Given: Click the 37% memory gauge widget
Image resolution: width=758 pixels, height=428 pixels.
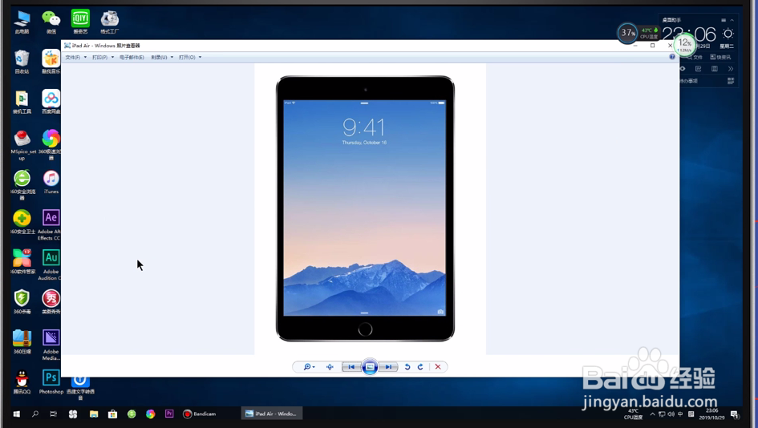Looking at the screenshot, I should [x=627, y=33].
